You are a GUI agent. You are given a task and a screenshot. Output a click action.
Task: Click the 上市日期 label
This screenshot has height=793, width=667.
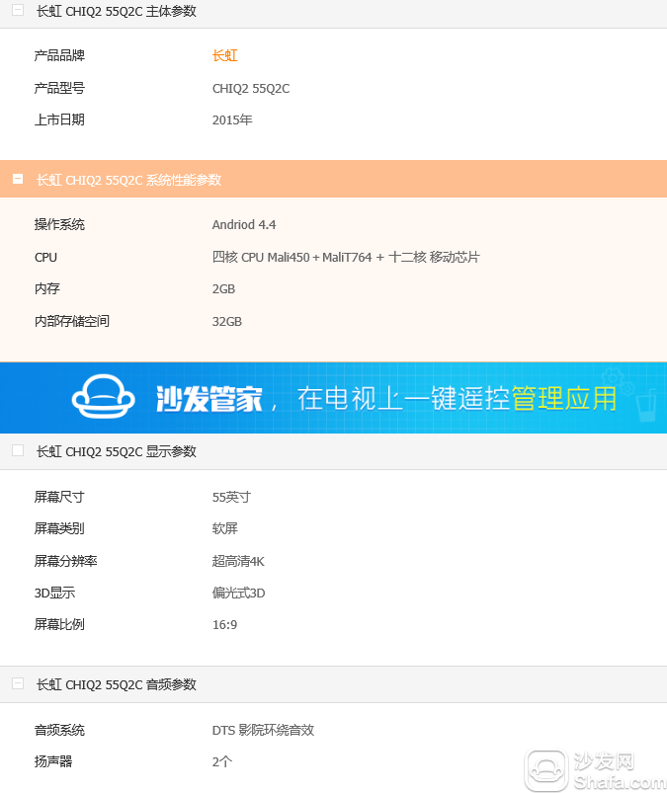coord(59,119)
